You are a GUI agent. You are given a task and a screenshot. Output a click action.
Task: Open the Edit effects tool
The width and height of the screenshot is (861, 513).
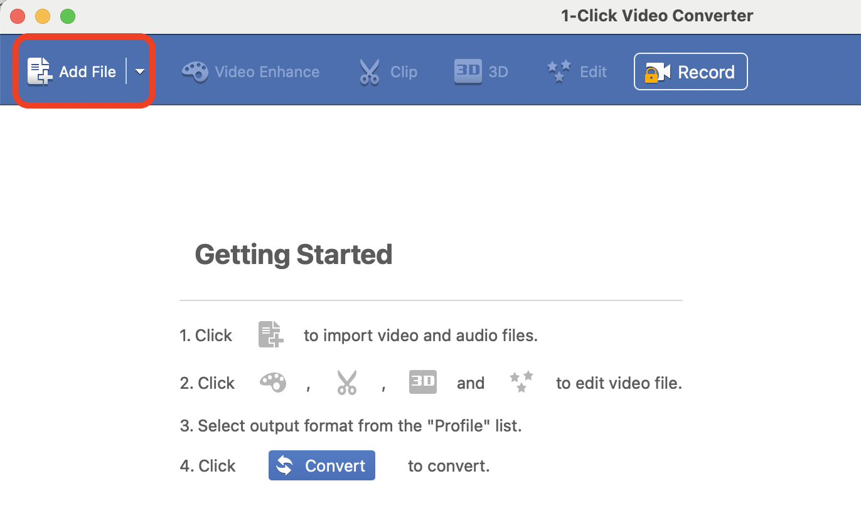click(x=577, y=71)
